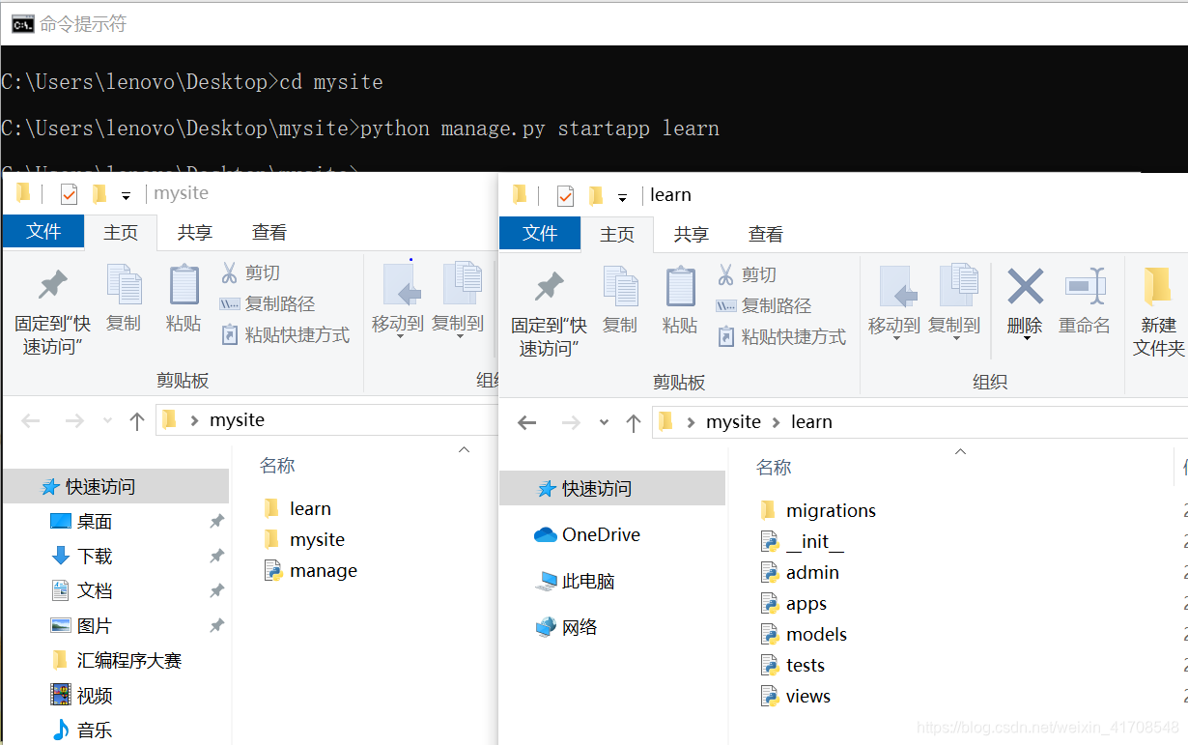Click Copy path (复制路径) in learn window
Viewport: 1188px width, 745px height.
(x=764, y=305)
